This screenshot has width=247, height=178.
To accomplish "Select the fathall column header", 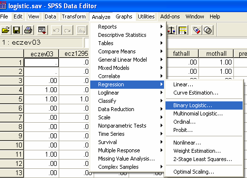I will tap(182, 53).
